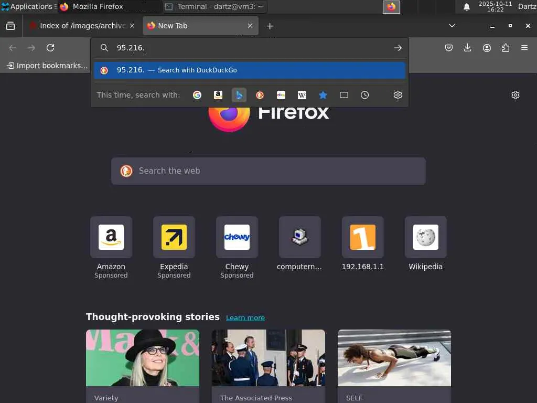Open the Variety story thumbnail

[143, 358]
